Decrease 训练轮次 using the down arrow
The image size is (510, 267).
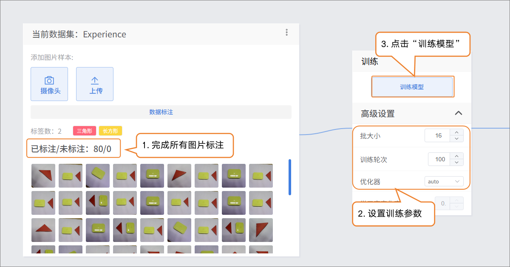point(456,162)
